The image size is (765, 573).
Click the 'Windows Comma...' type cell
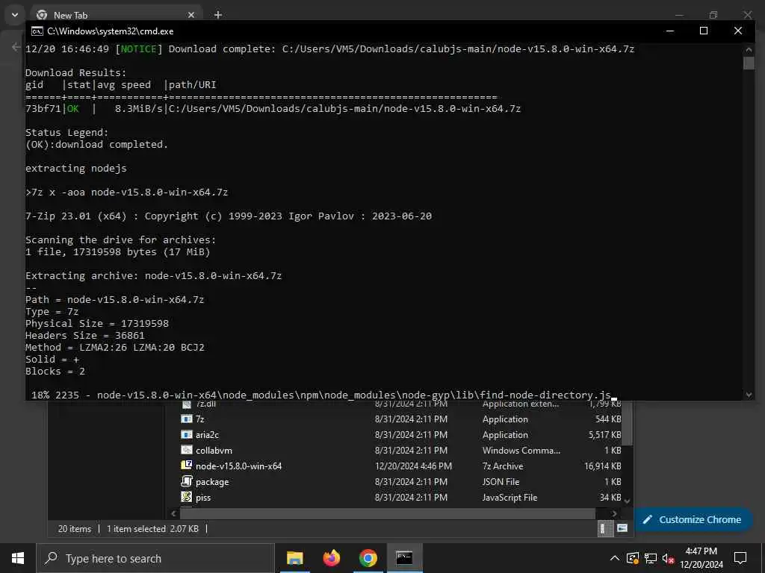521,450
